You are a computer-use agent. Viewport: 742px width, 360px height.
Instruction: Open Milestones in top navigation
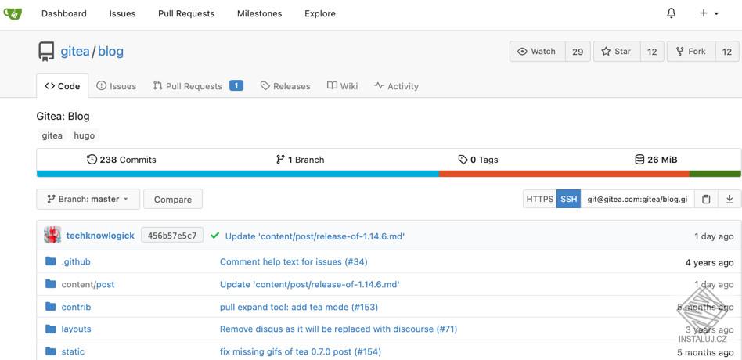click(259, 14)
